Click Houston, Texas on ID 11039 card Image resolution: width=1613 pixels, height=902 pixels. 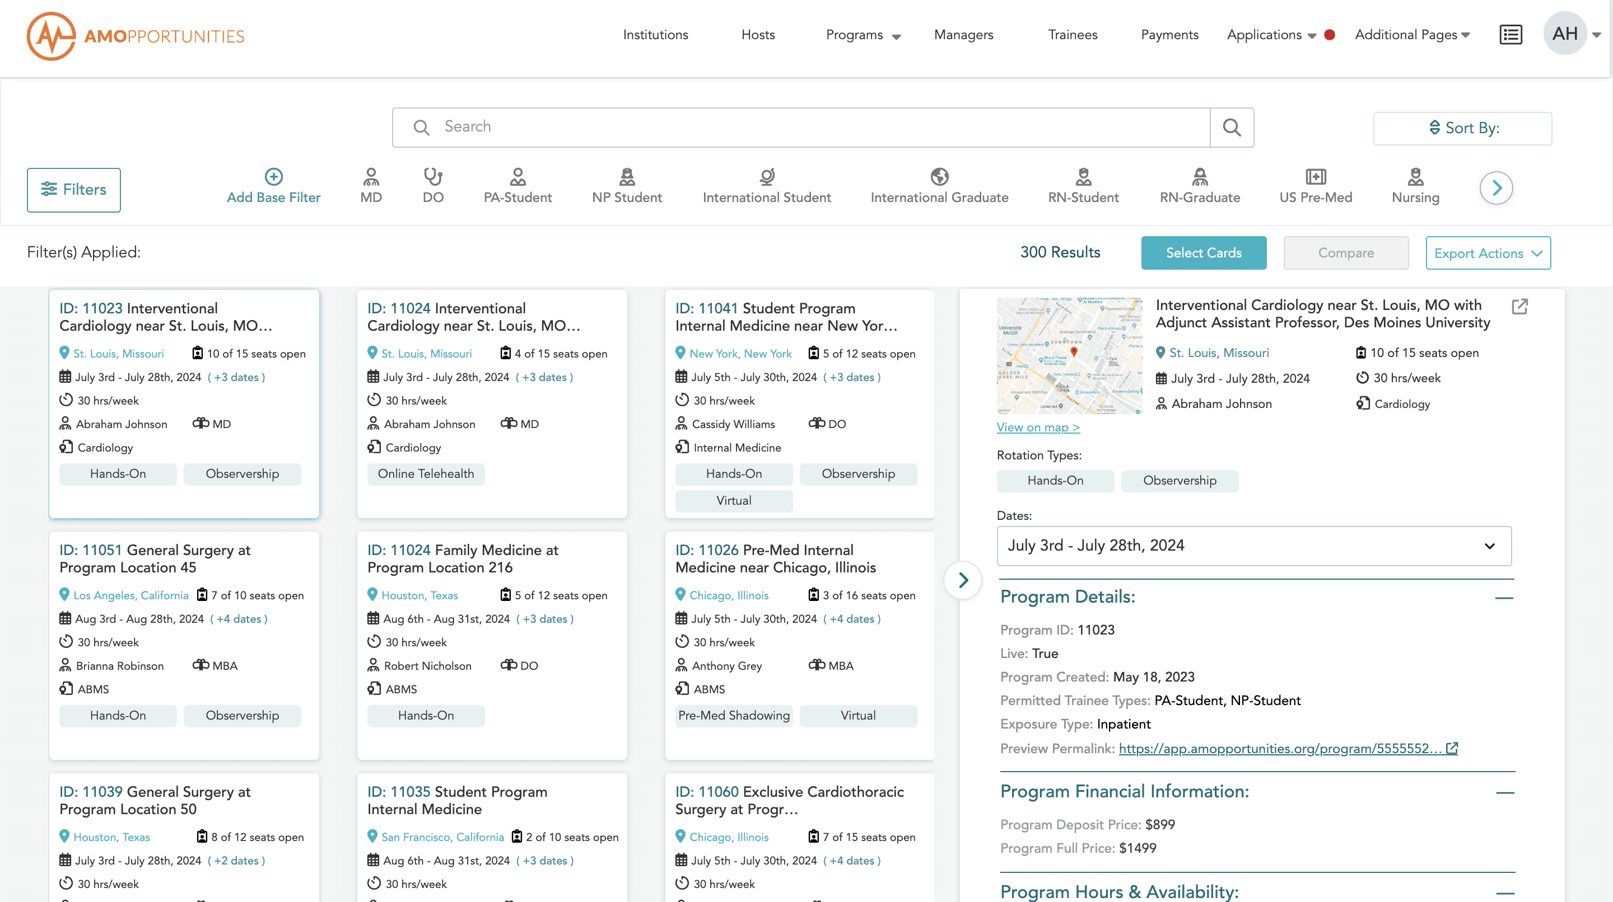111,837
